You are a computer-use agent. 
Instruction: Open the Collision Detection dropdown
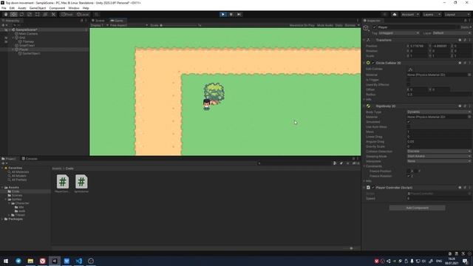439,151
